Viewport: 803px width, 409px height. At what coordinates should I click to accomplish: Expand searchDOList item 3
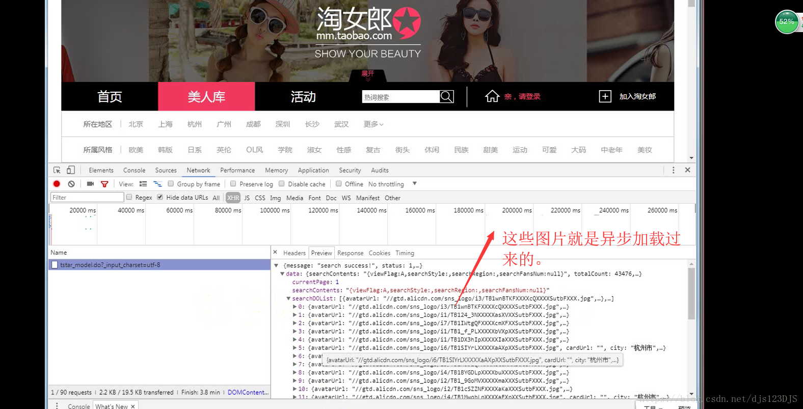pos(295,332)
